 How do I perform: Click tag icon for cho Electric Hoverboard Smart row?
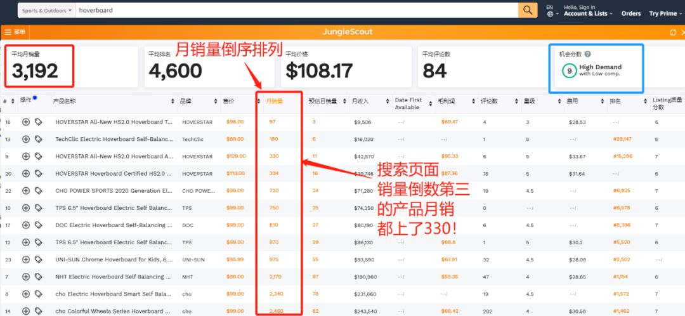tap(39, 294)
